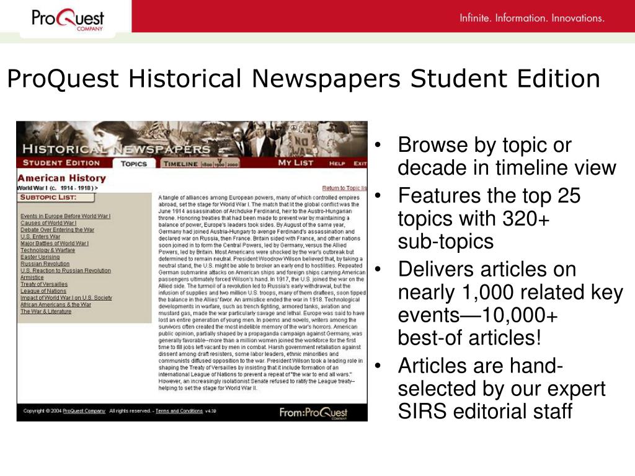Open the League of Nations subtopic
Viewport: 635px width, 476px height.
(x=43, y=291)
